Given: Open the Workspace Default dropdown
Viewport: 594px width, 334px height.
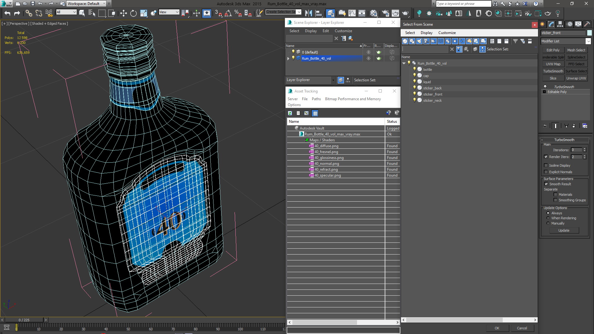Looking at the screenshot, I should coord(87,4).
